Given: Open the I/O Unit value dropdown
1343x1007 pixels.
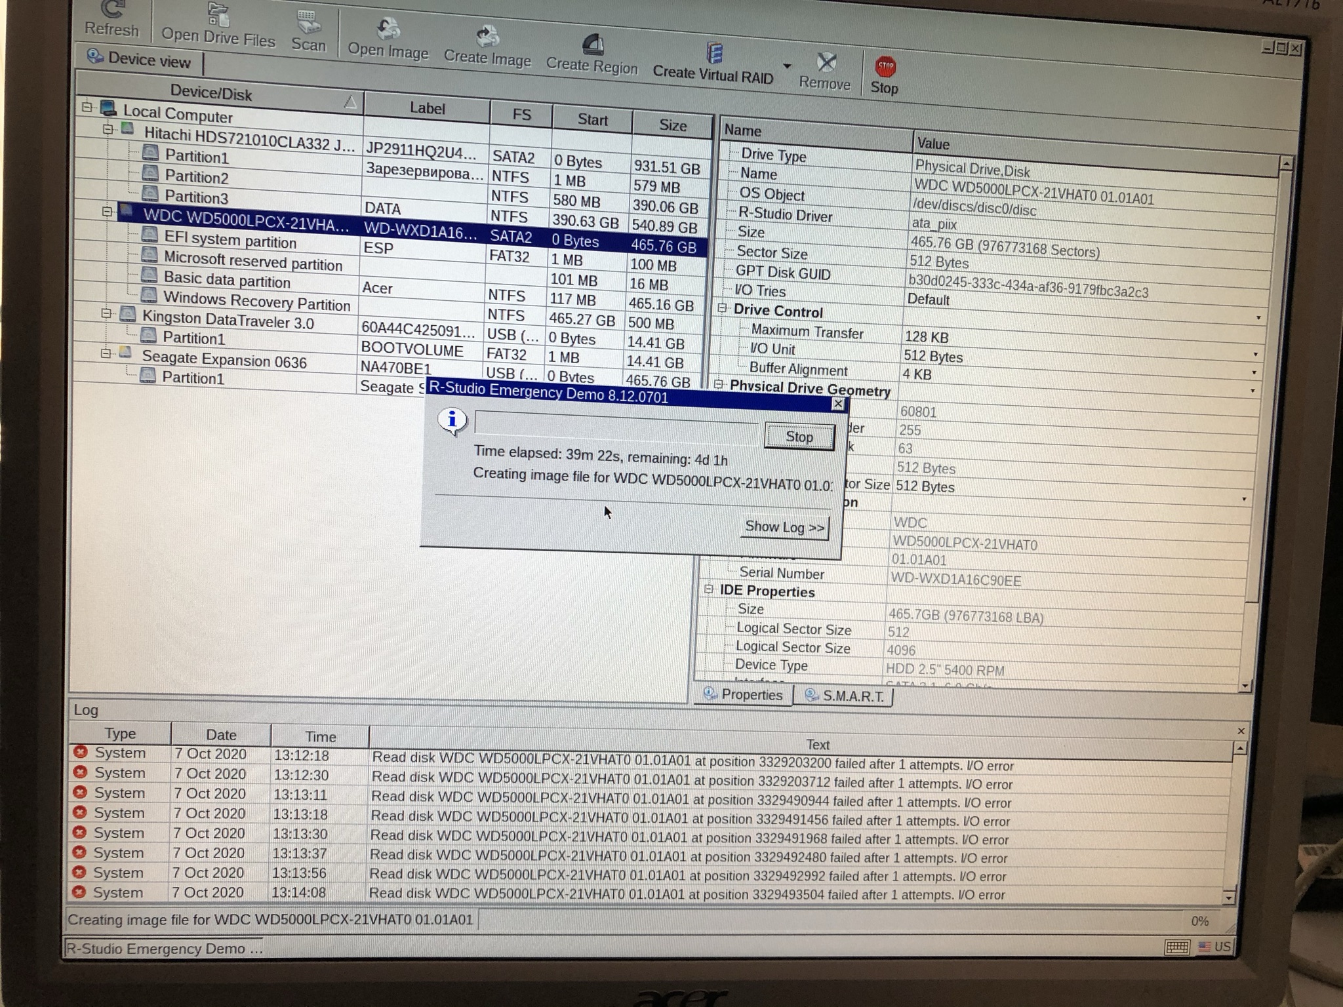Looking at the screenshot, I should 1255,372.
